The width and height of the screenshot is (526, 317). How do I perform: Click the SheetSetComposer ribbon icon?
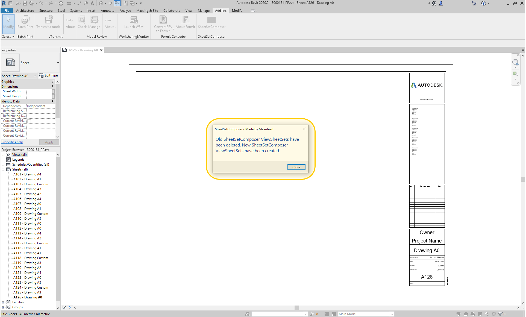(211, 20)
